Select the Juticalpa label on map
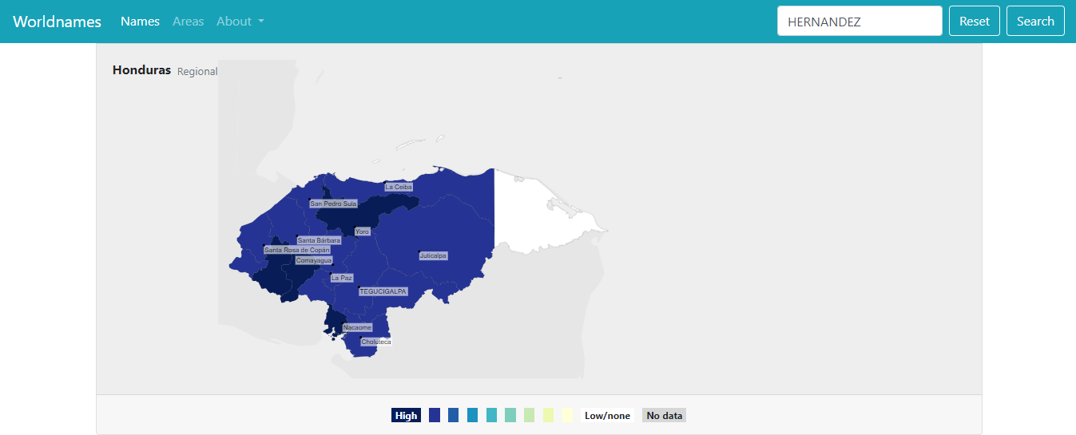 click(433, 255)
